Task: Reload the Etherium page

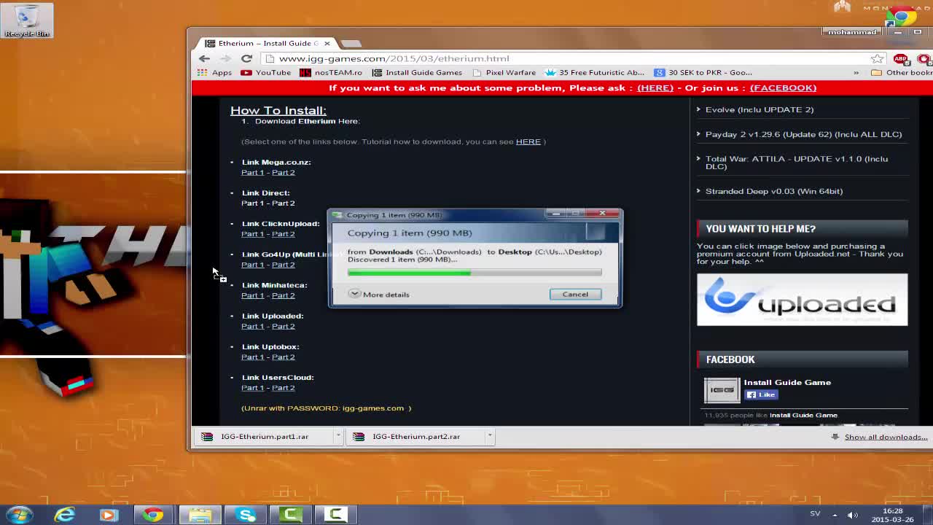Action: 247,58
